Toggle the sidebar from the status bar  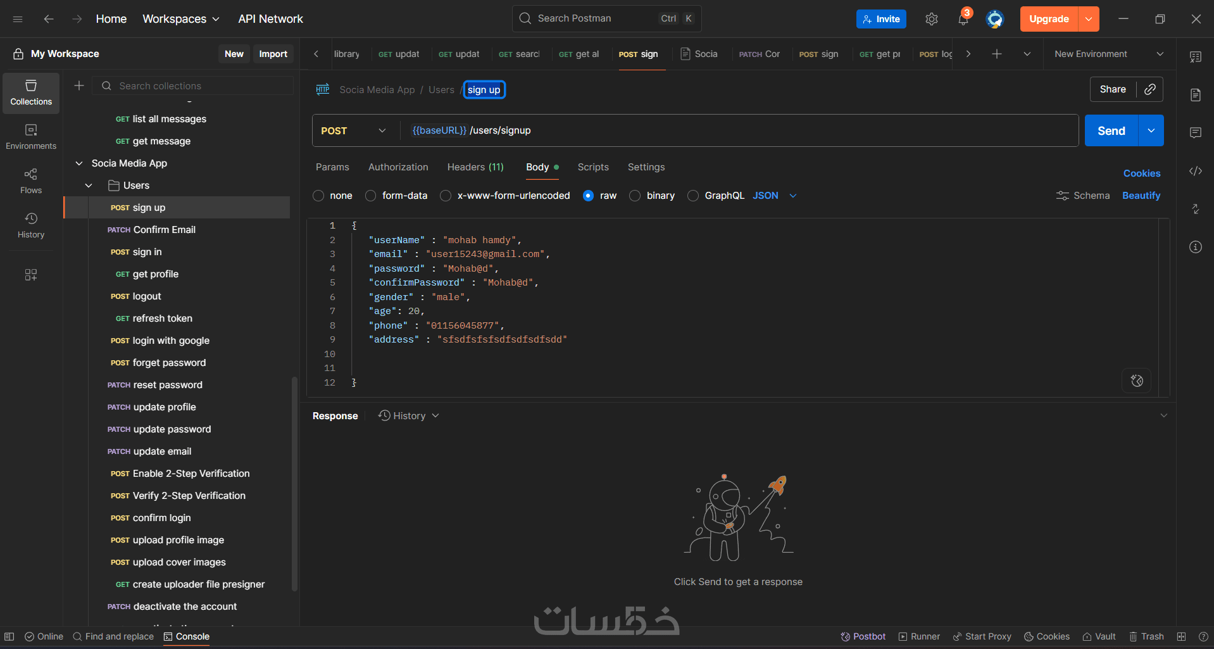(9, 636)
